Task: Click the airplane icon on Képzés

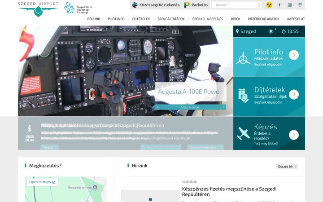Action: pos(243,133)
